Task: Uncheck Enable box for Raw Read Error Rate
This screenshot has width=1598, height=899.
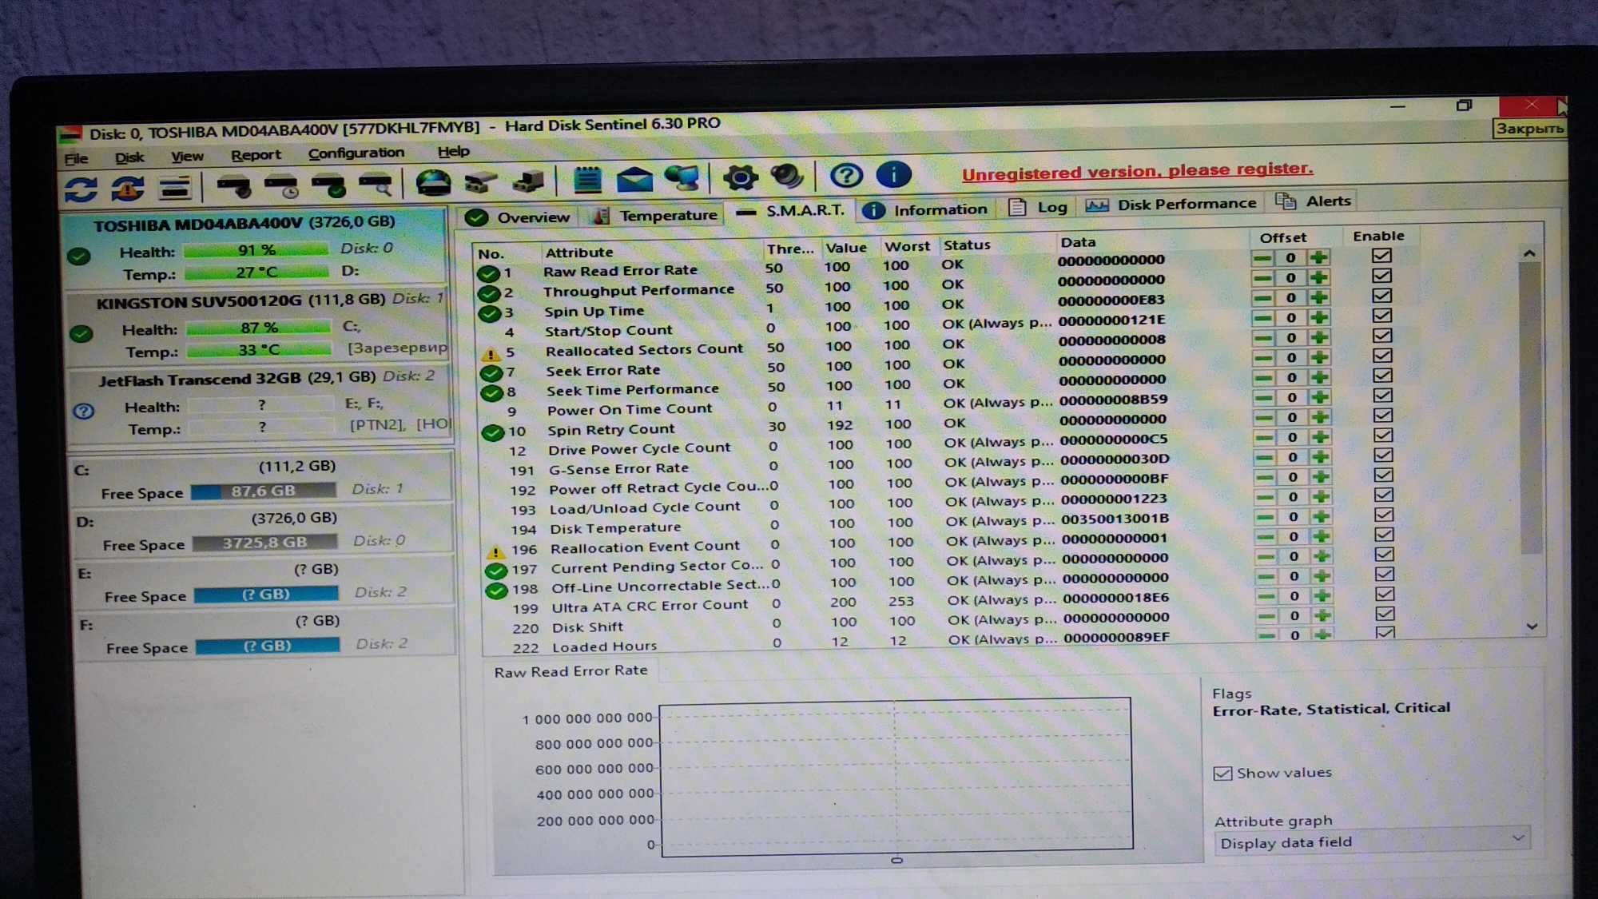Action: (1381, 256)
